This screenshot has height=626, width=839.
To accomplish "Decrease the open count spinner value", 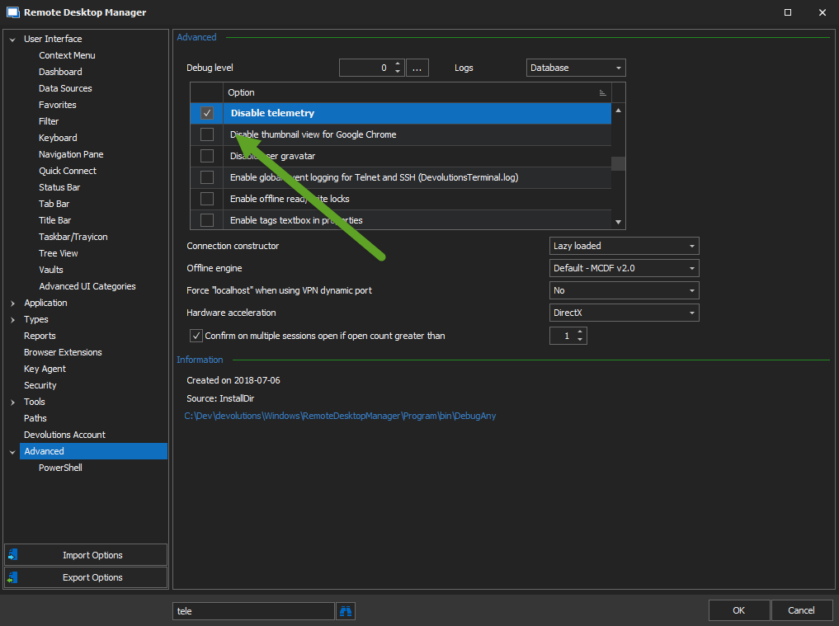I will click(x=580, y=340).
